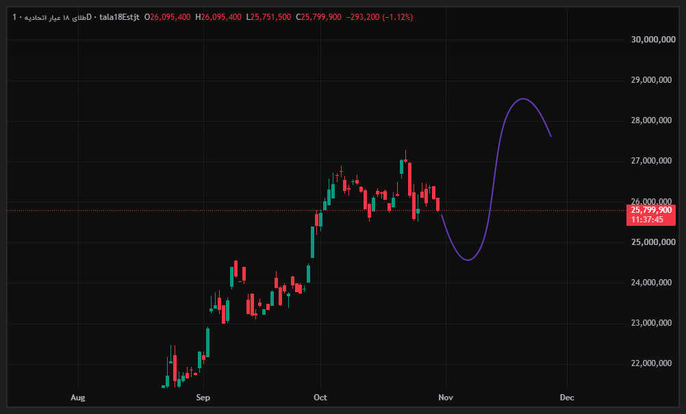This screenshot has height=414, width=686.
Task: Click the high value H26,095,400
Action: tap(218, 17)
